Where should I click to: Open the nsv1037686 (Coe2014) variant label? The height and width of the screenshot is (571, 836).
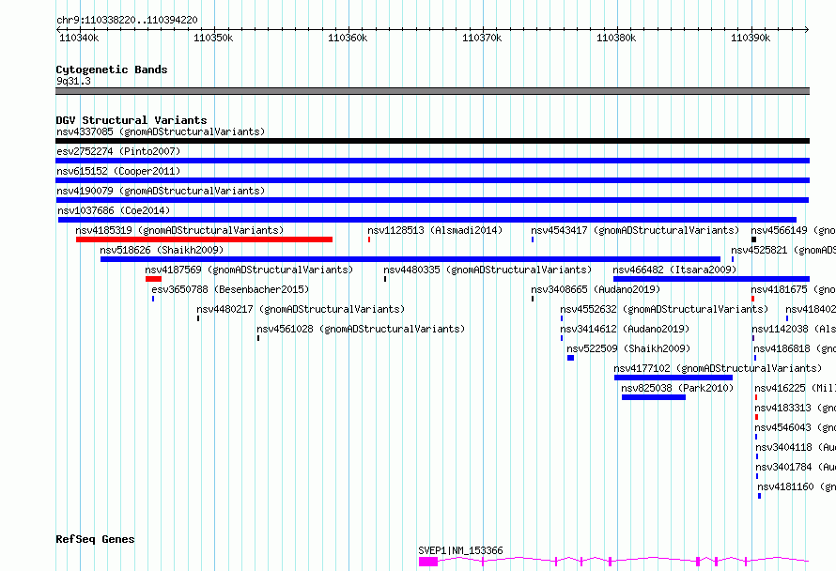tap(114, 210)
